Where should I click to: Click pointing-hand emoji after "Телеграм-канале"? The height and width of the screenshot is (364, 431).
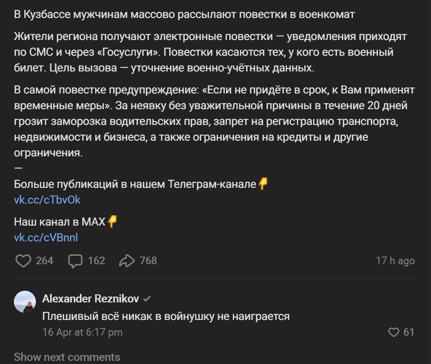click(x=263, y=184)
